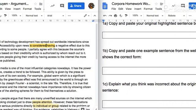The height and width of the screenshot is (110, 196).
Task: Open Google Docs home icon, Corpora window
Action: (x=105, y=6)
